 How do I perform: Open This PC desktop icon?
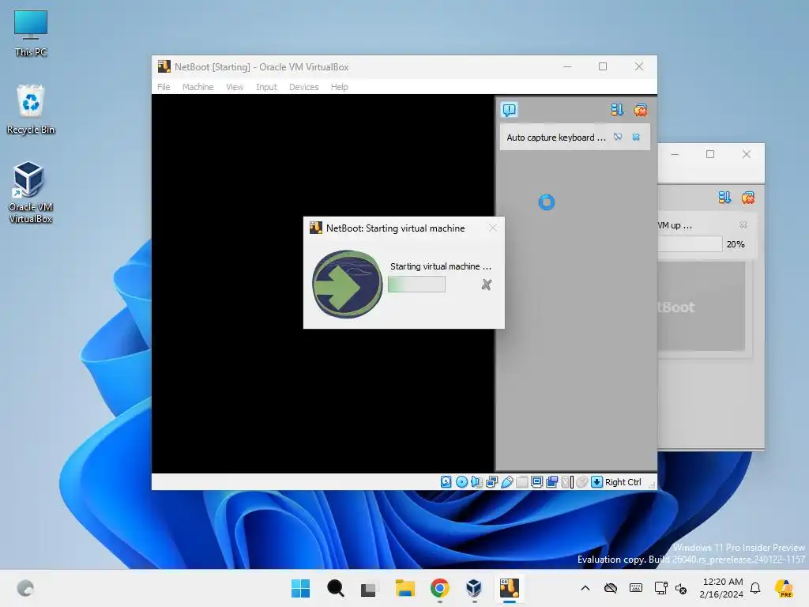(31, 33)
